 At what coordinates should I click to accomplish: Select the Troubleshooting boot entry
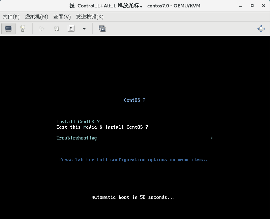[77, 138]
